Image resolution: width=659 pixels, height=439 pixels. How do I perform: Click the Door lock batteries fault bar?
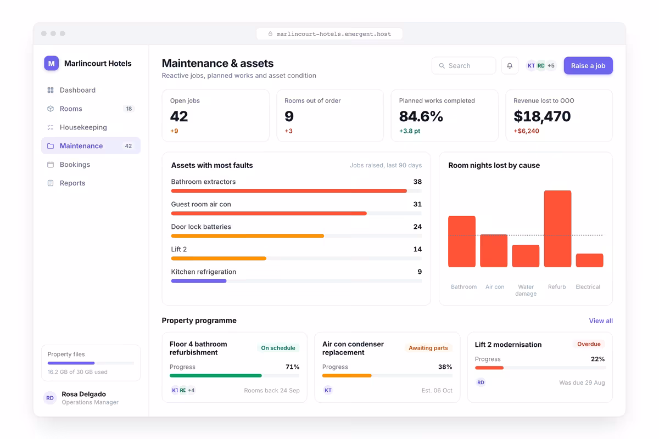(297, 236)
